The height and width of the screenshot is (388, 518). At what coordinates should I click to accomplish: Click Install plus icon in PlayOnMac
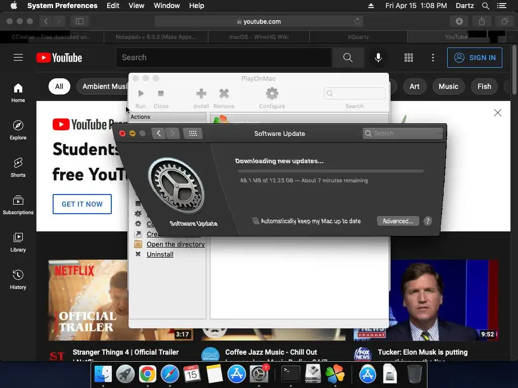201,99
